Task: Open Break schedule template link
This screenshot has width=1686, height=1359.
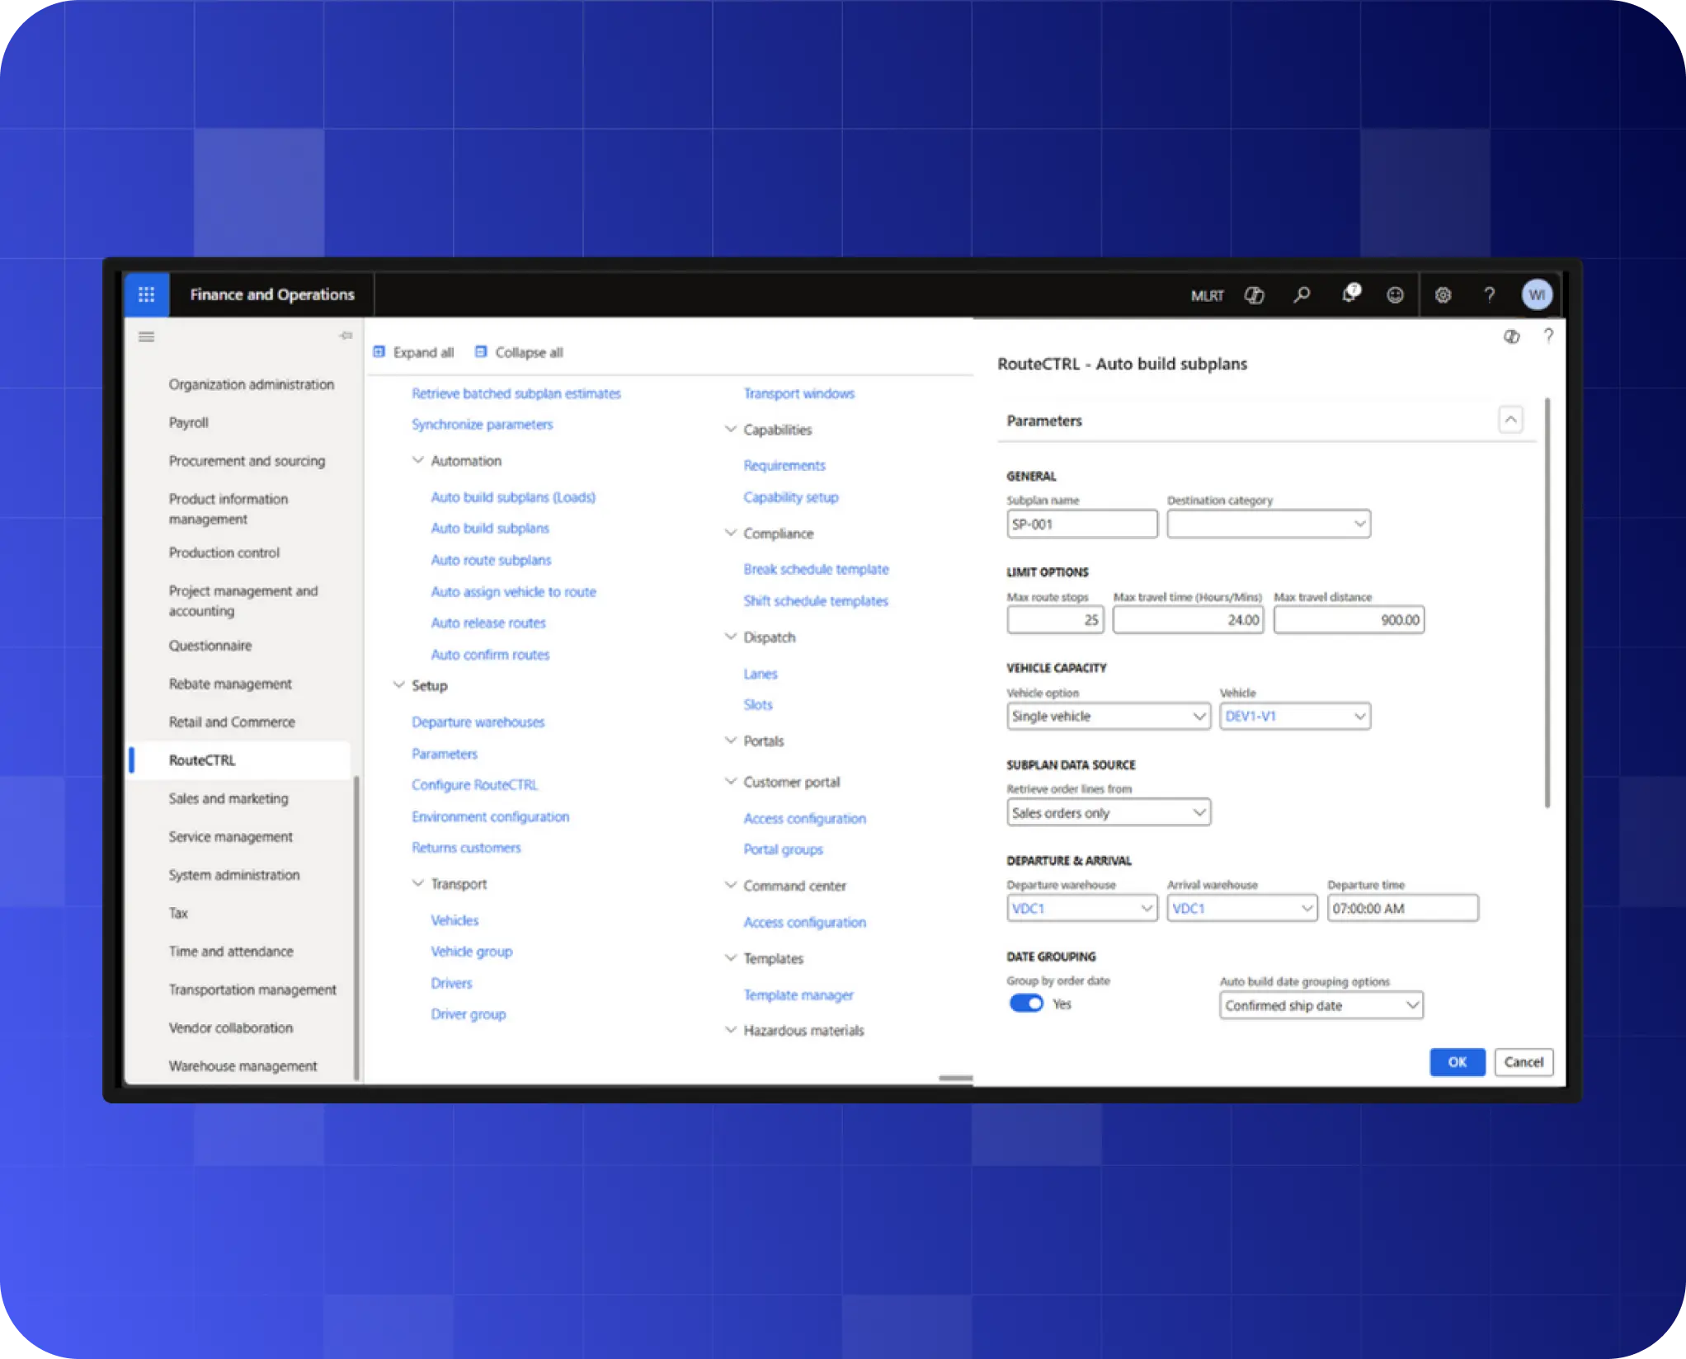Action: point(816,569)
